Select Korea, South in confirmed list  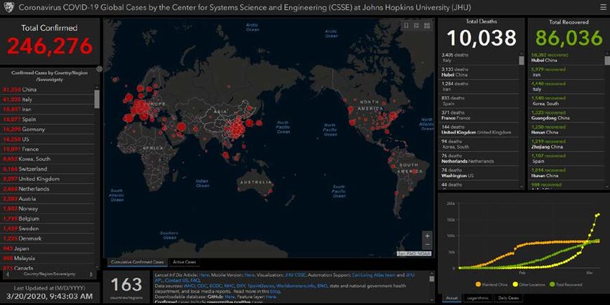(x=47, y=159)
